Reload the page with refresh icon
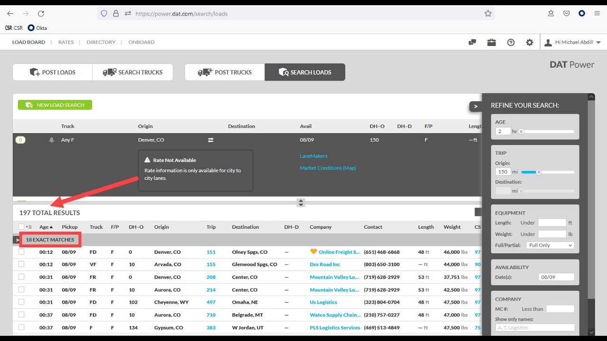Screen dimensions: 607x341 point(41,14)
